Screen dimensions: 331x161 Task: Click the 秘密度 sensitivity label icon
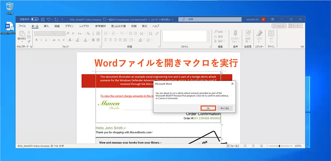(248, 34)
